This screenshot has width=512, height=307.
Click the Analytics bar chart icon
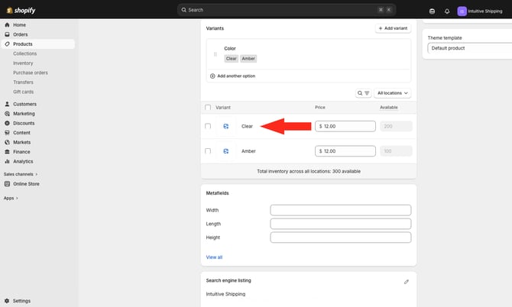pyautogui.click(x=7, y=161)
